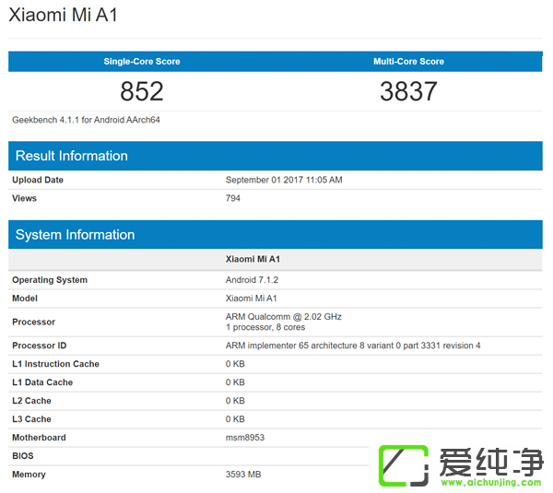The image size is (553, 493).
Task: Select the views count 794
Action: coord(233,198)
